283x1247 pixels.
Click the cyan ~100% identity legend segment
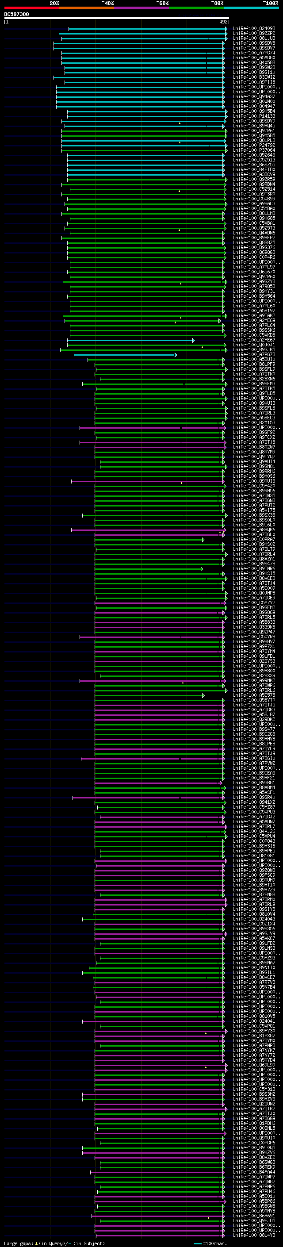pyautogui.click(x=251, y=8)
